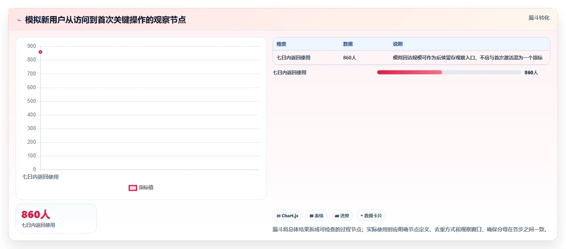Click the 维度 column header
The image size is (566, 249).
click(281, 44)
